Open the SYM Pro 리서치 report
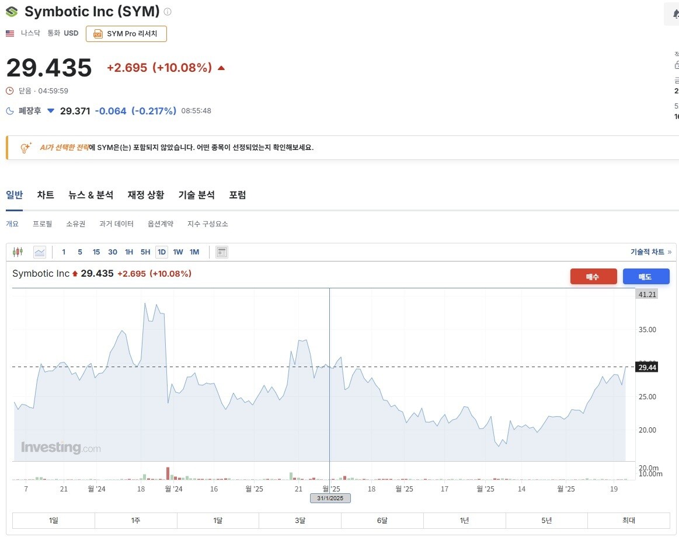Image resolution: width=679 pixels, height=537 pixels. point(126,34)
